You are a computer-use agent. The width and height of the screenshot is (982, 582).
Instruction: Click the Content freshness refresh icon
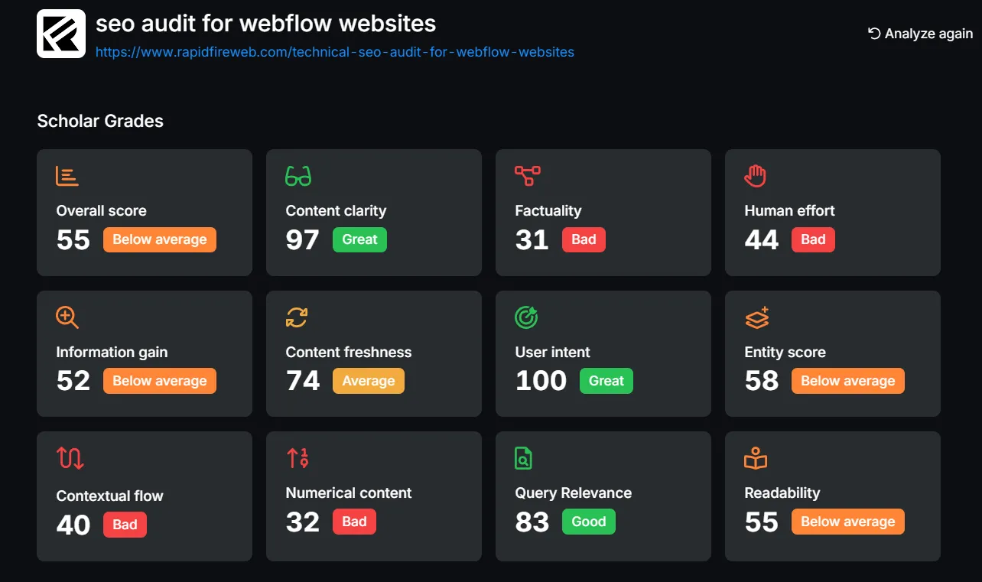coord(296,317)
